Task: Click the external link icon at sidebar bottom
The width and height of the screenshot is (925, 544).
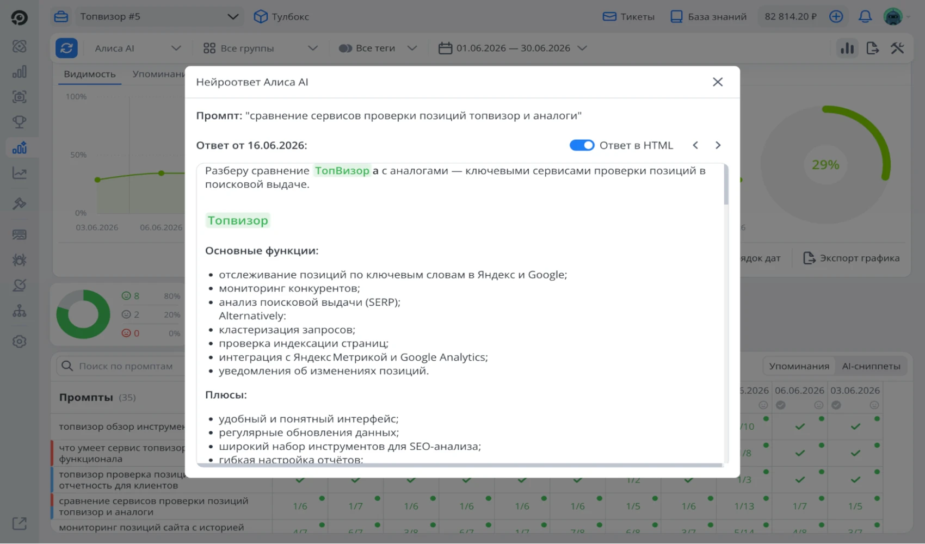Action: click(20, 523)
